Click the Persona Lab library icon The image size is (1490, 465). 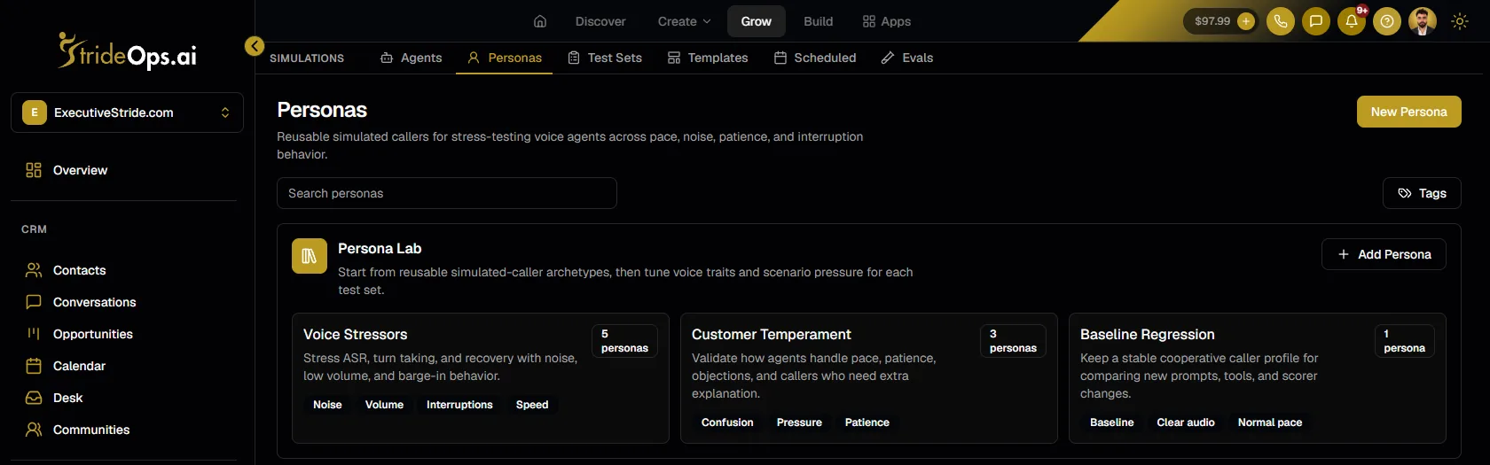click(310, 256)
